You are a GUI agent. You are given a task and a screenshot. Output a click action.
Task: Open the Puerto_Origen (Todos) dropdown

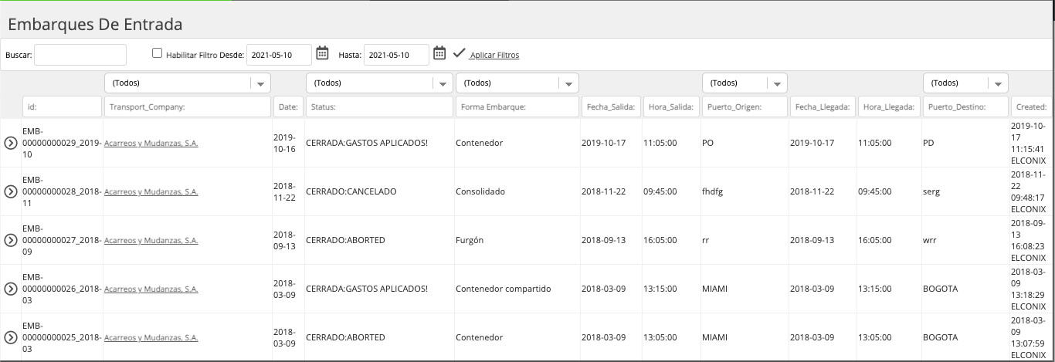[x=745, y=83]
